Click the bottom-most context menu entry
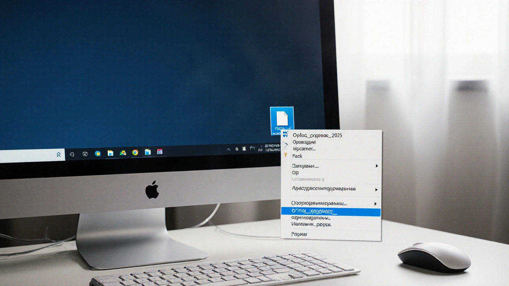 pos(299,234)
